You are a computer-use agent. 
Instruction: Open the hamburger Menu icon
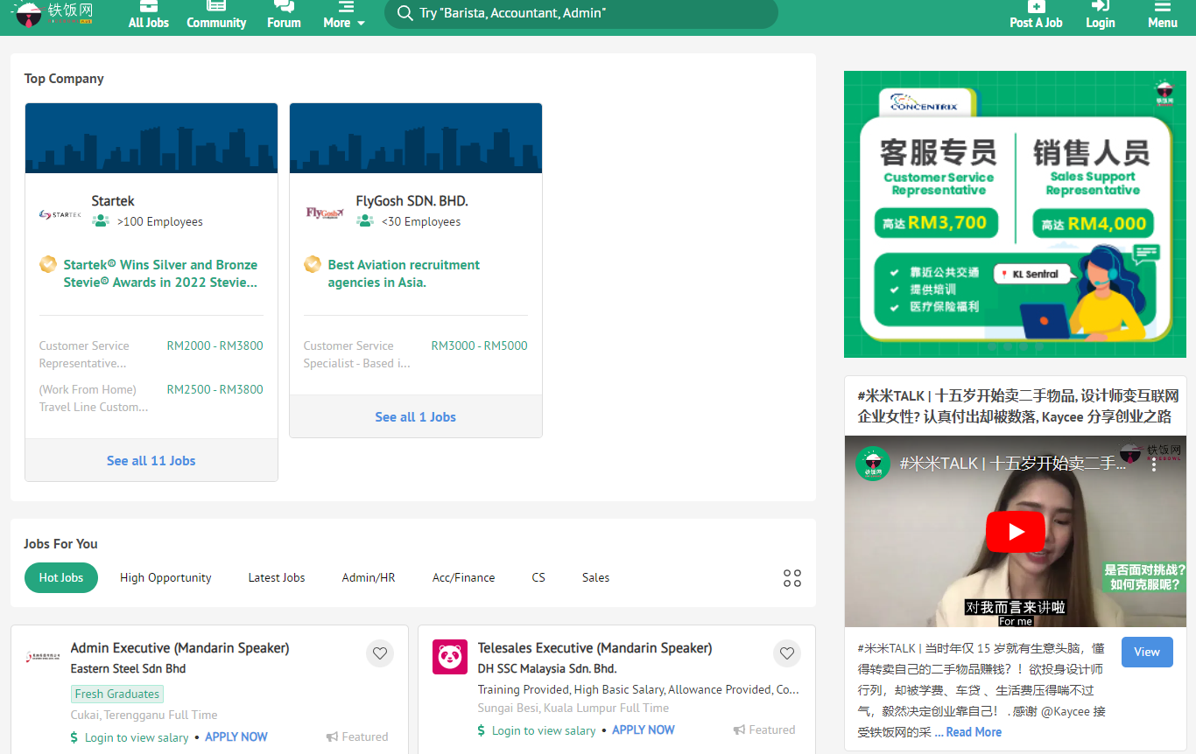coord(1162,6)
